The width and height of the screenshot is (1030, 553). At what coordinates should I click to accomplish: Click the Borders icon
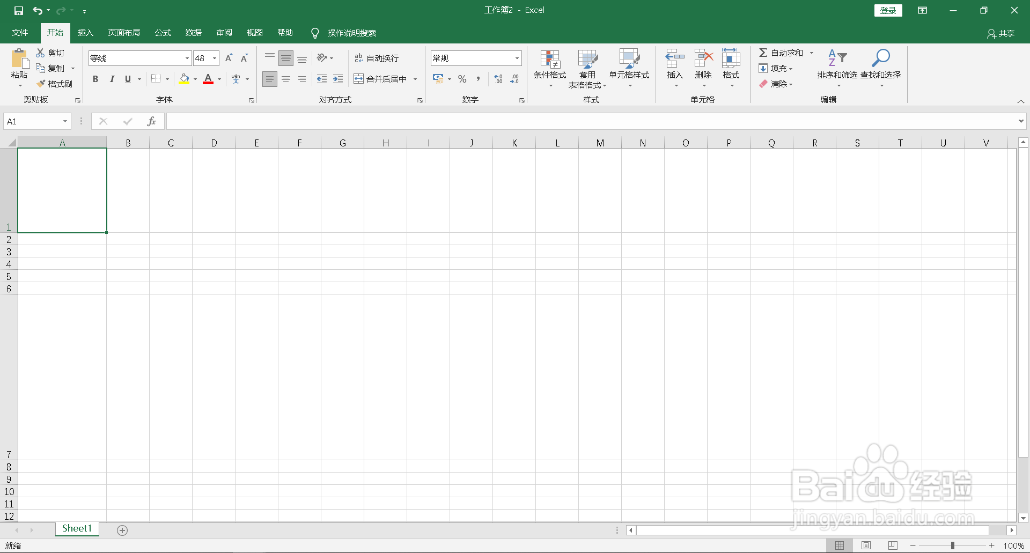tap(156, 79)
